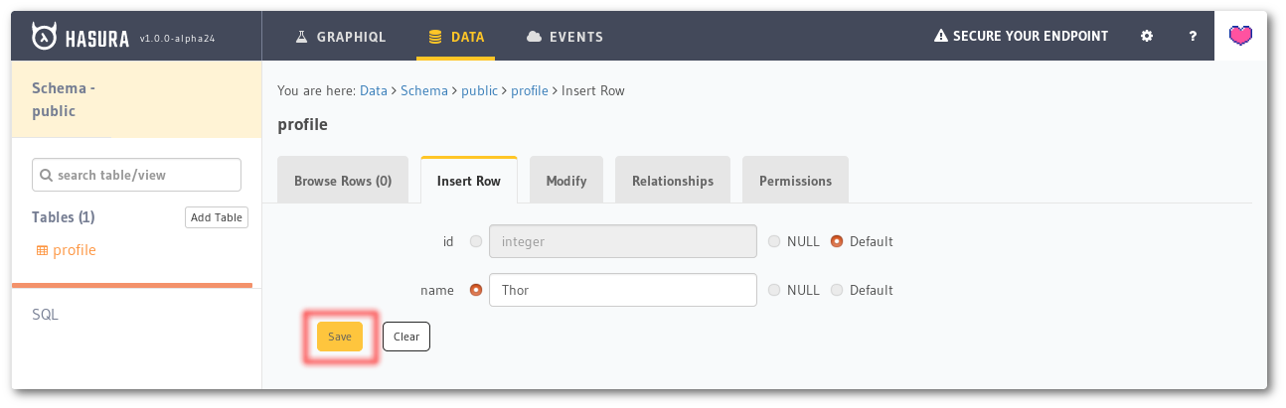This screenshot has height=408, width=1286.
Task: Open the settings gear icon
Action: pyautogui.click(x=1147, y=37)
